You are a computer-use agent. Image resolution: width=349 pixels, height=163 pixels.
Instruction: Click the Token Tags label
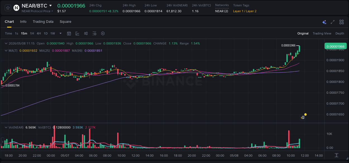click(x=241, y=5)
